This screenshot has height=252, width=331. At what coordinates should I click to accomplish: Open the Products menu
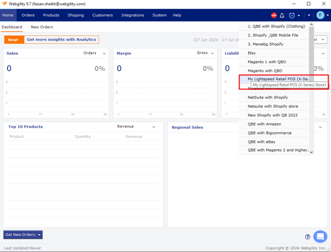tap(51, 15)
